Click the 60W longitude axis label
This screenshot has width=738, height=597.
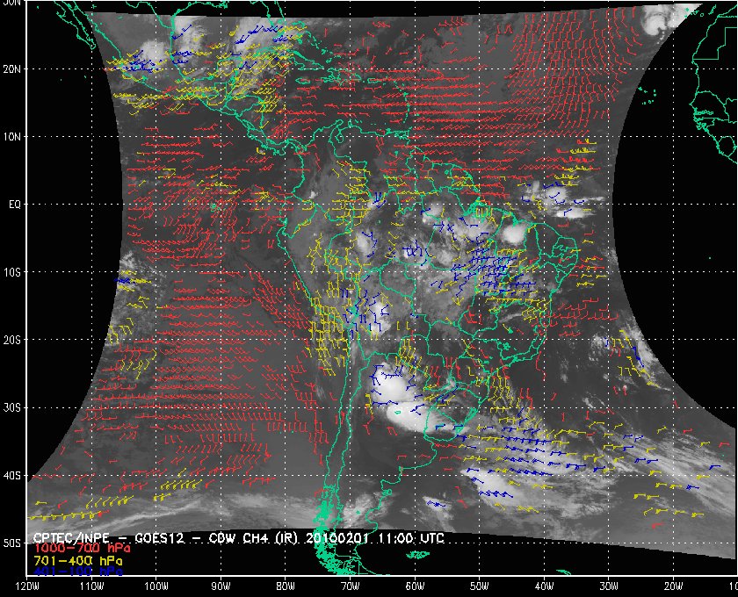(x=414, y=586)
